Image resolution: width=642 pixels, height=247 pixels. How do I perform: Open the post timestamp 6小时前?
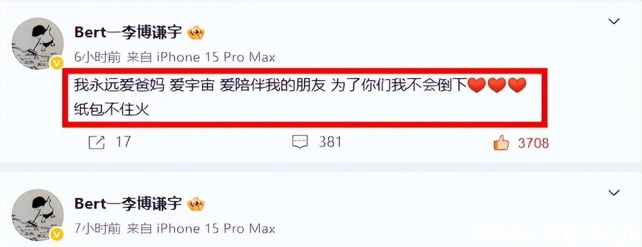click(x=98, y=57)
